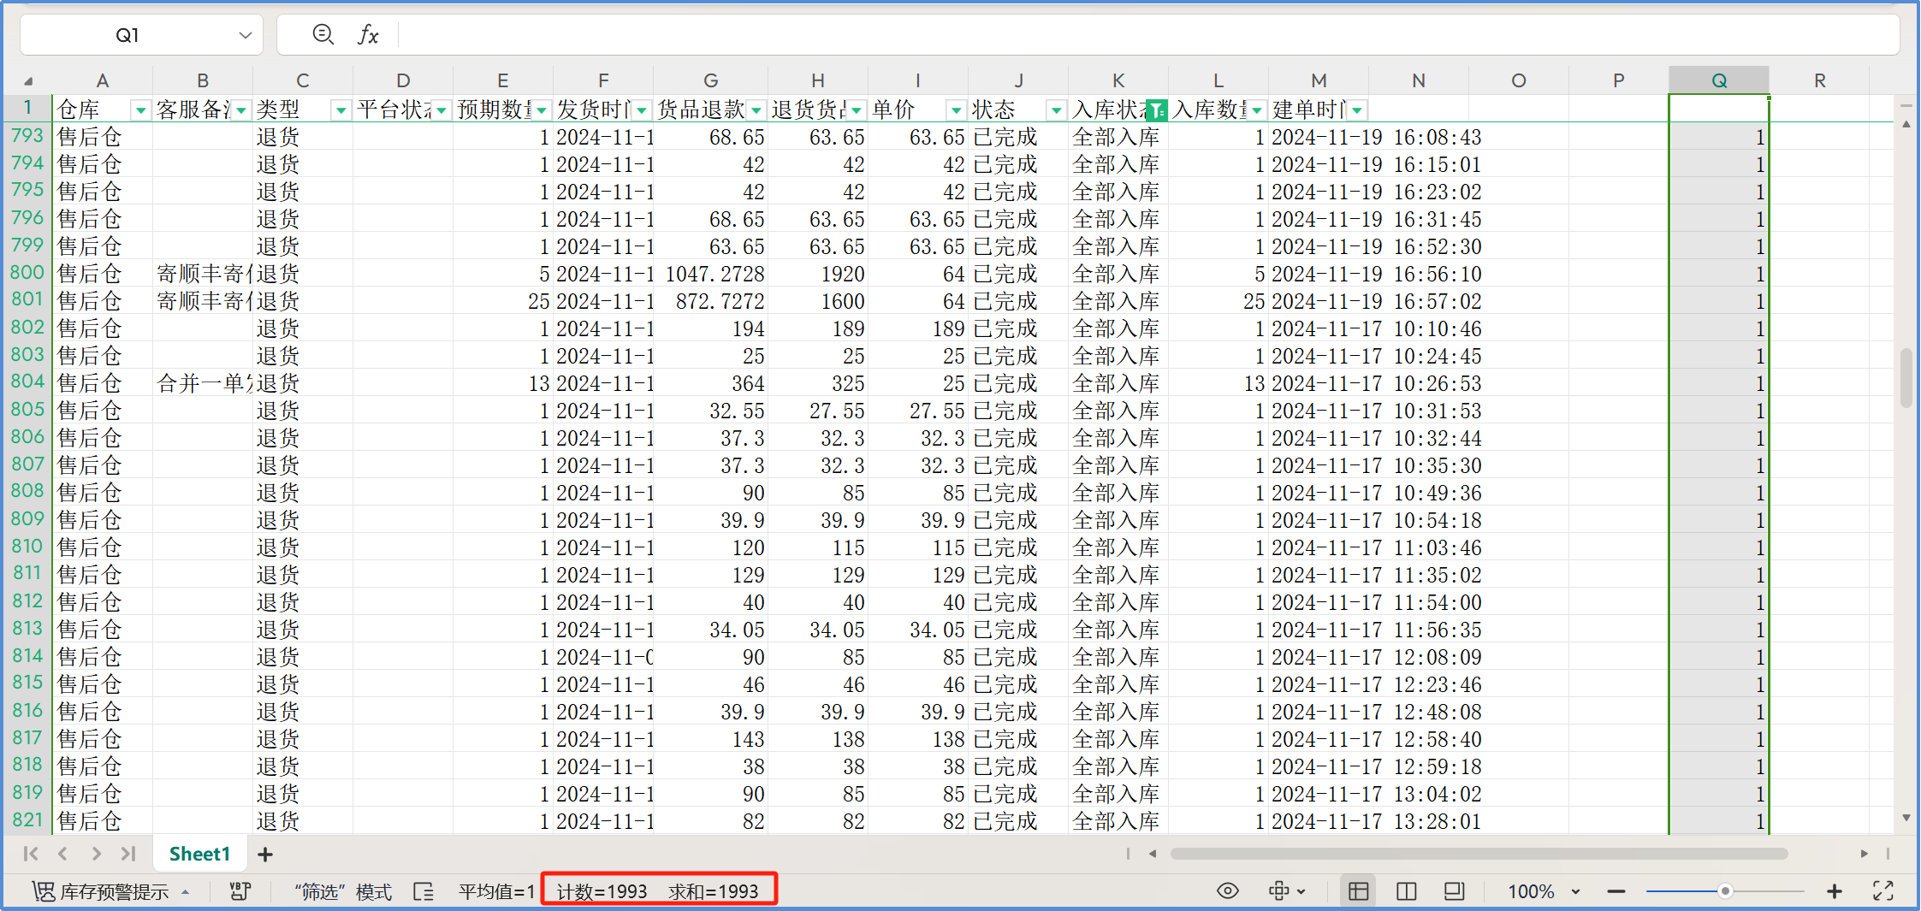Select row 793 header
The height and width of the screenshot is (911, 1921).
point(27,136)
